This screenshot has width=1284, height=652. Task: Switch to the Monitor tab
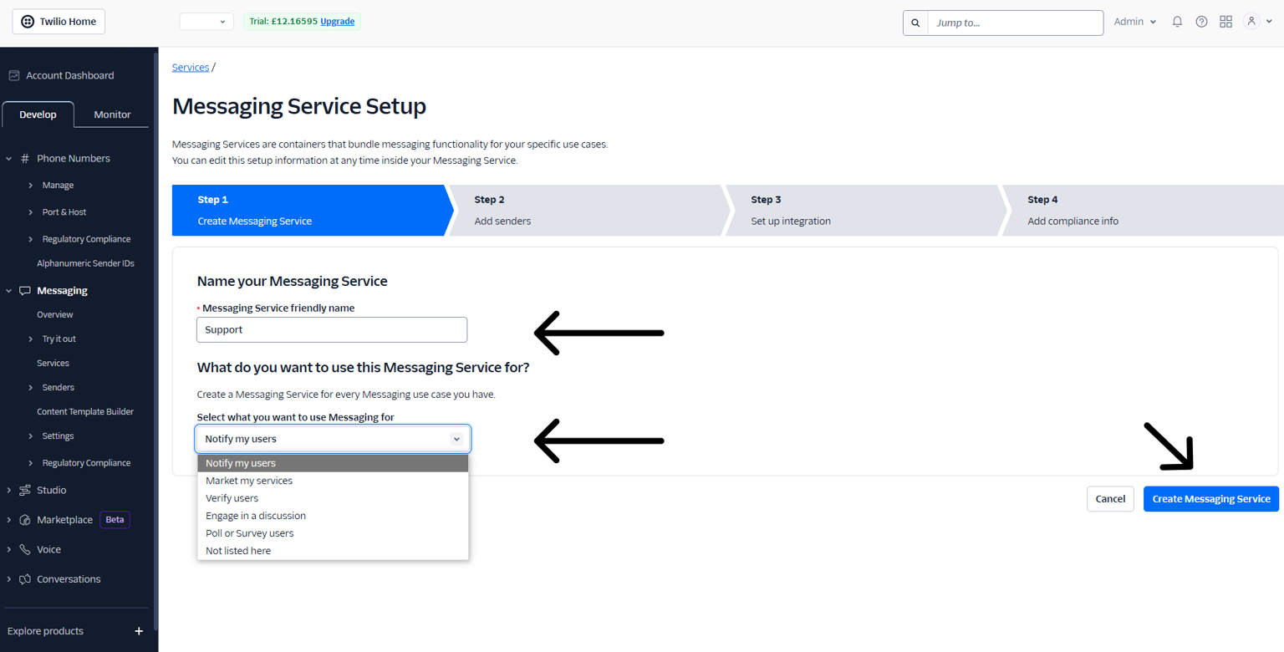point(112,115)
